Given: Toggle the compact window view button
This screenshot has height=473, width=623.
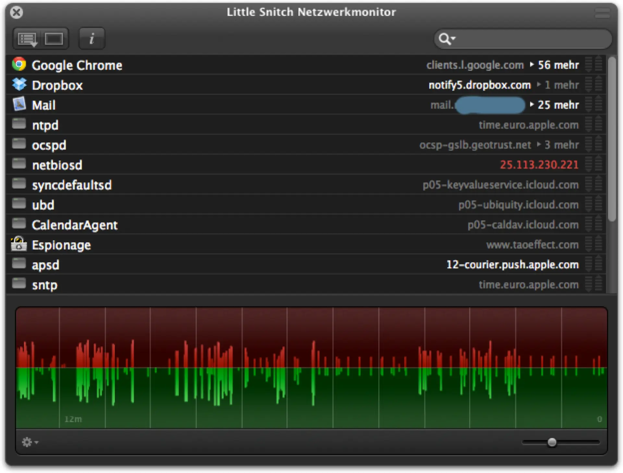Looking at the screenshot, I should click(x=54, y=39).
